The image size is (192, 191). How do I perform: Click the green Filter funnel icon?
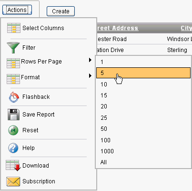13,47
